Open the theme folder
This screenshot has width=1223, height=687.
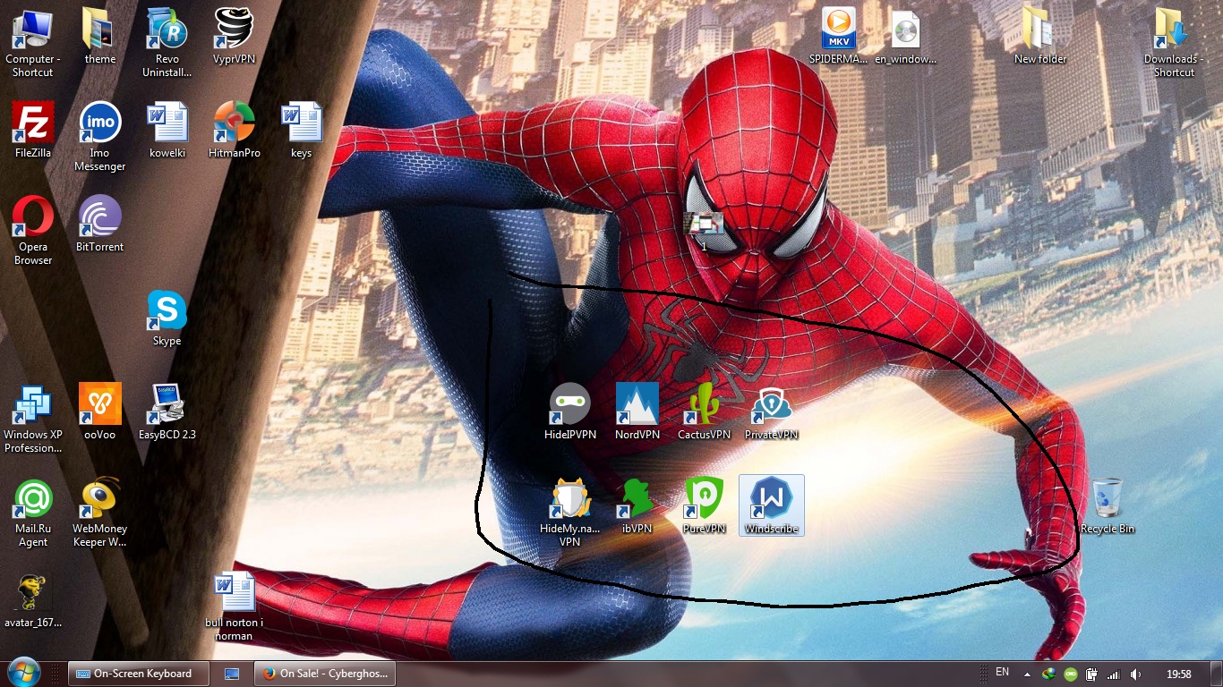click(100, 36)
